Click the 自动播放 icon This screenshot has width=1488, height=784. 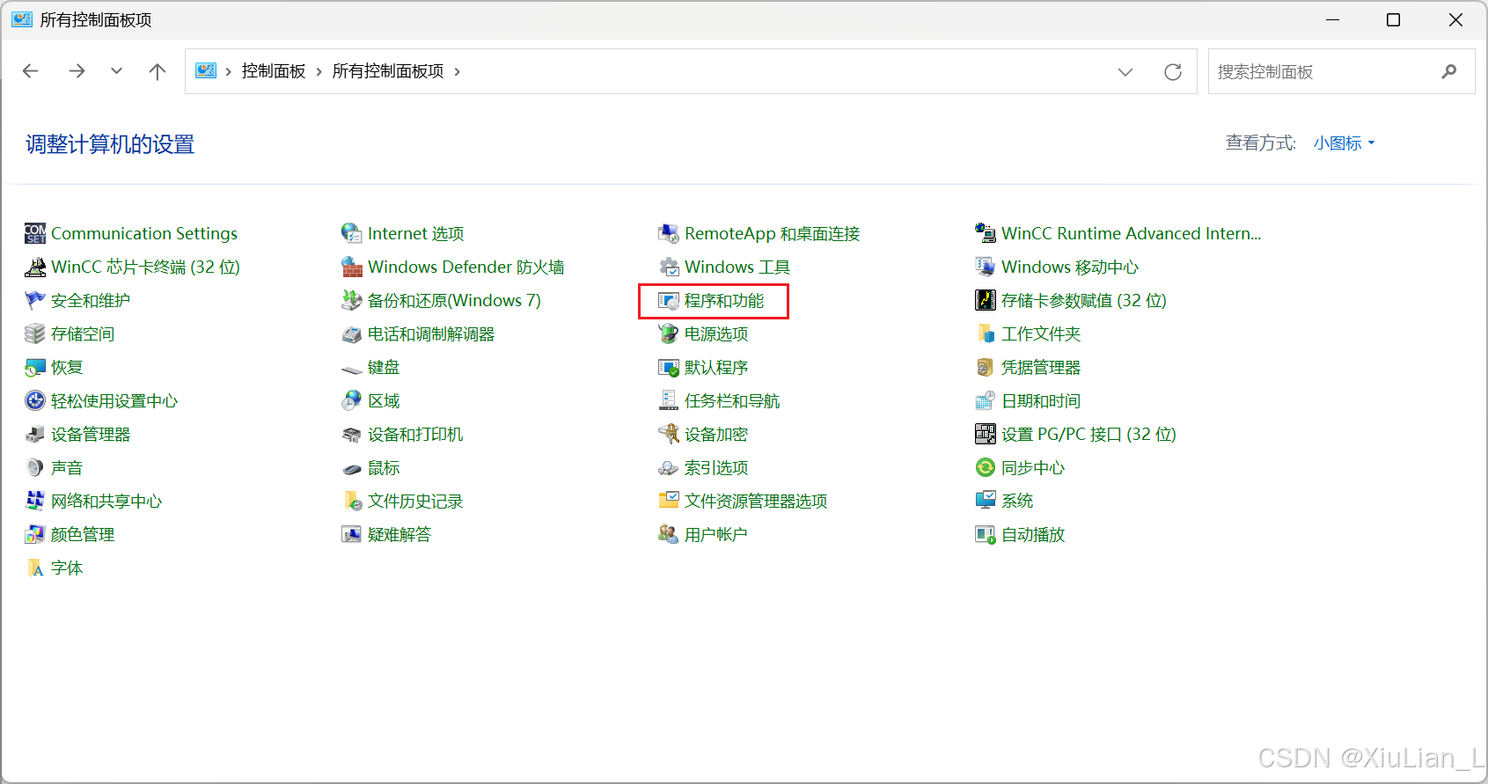(x=986, y=534)
